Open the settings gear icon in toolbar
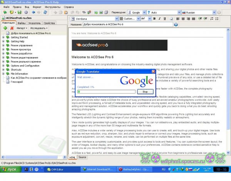The height and width of the screenshot is (181, 231). [x=26, y=13]
